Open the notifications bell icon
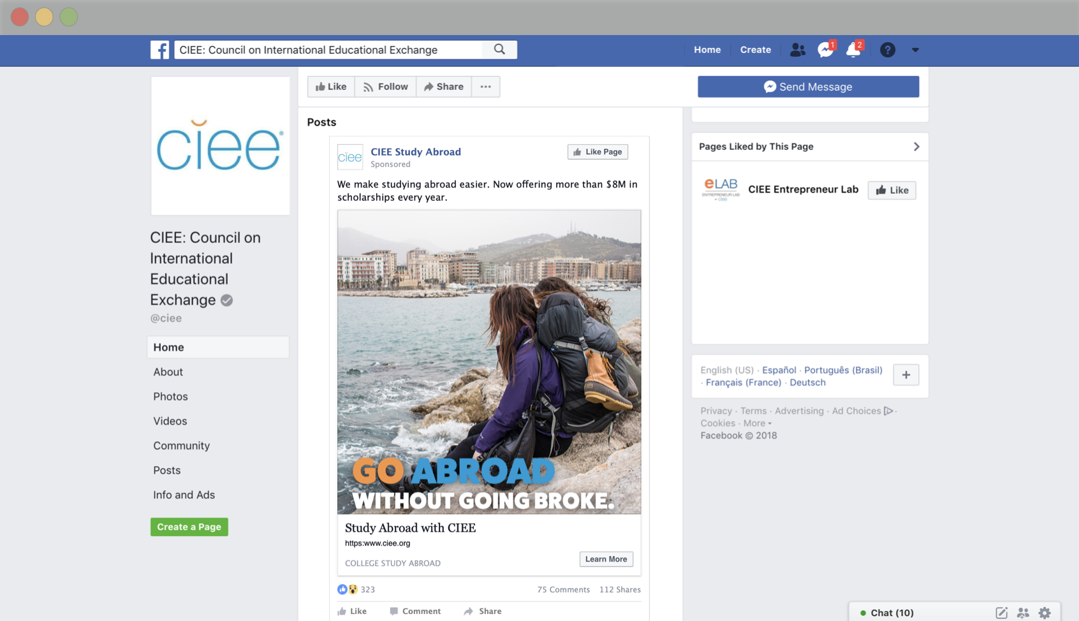The height and width of the screenshot is (621, 1079). pyautogui.click(x=854, y=49)
